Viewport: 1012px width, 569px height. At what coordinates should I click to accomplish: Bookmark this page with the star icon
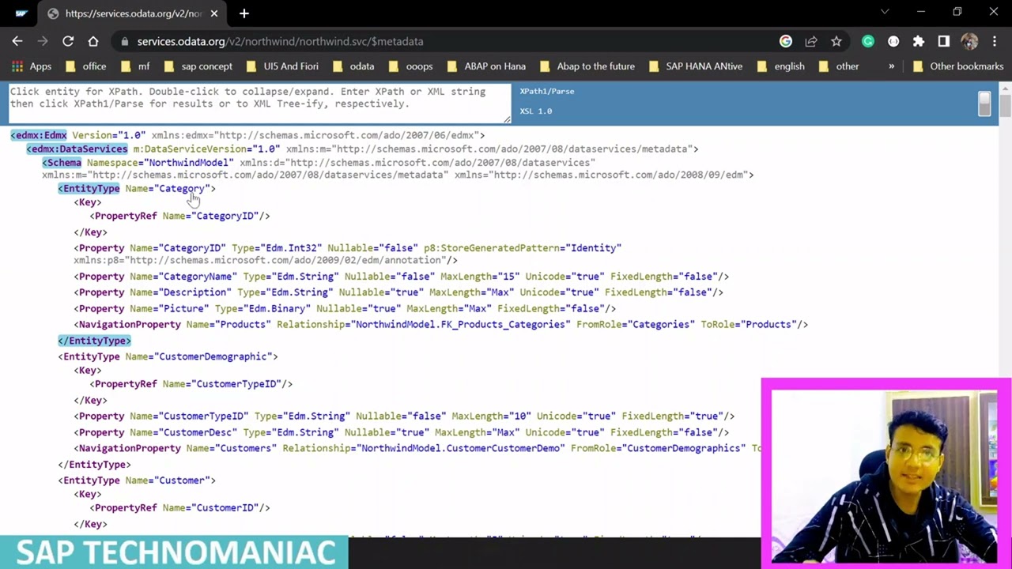(836, 41)
